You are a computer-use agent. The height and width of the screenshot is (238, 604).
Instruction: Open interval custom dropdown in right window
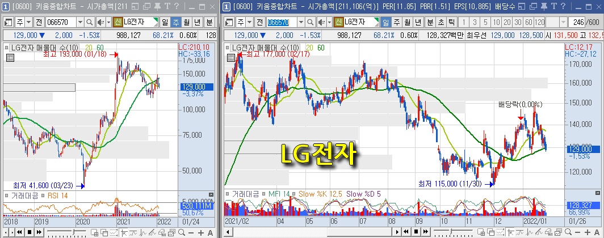point(563,22)
